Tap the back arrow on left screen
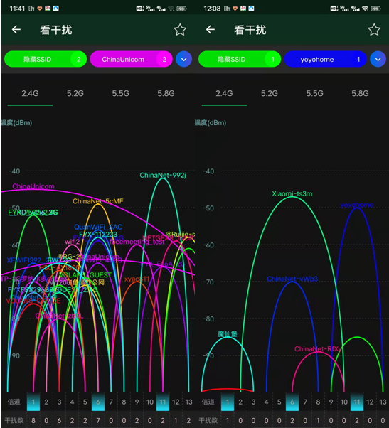Viewport: 389px width, 428px height. pos(16,29)
